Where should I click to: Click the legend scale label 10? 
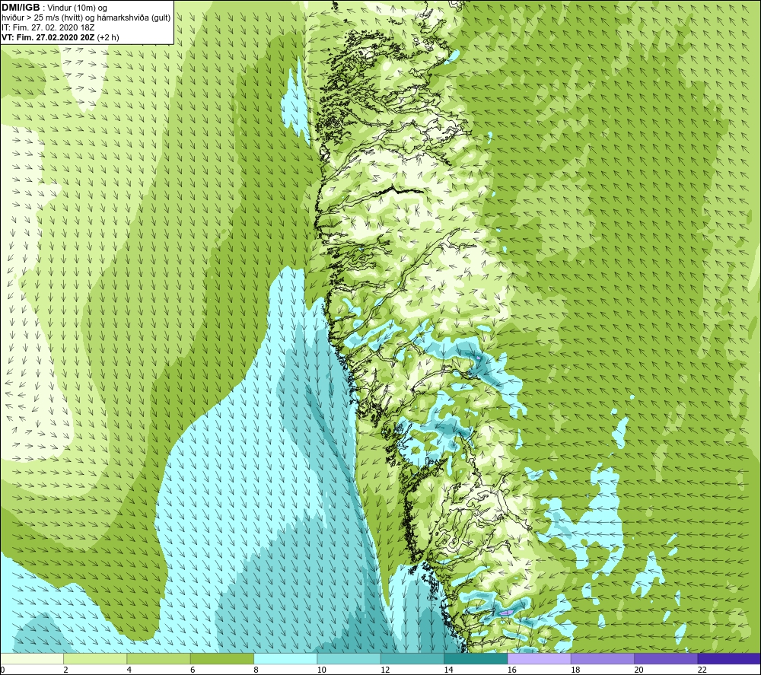(x=321, y=670)
